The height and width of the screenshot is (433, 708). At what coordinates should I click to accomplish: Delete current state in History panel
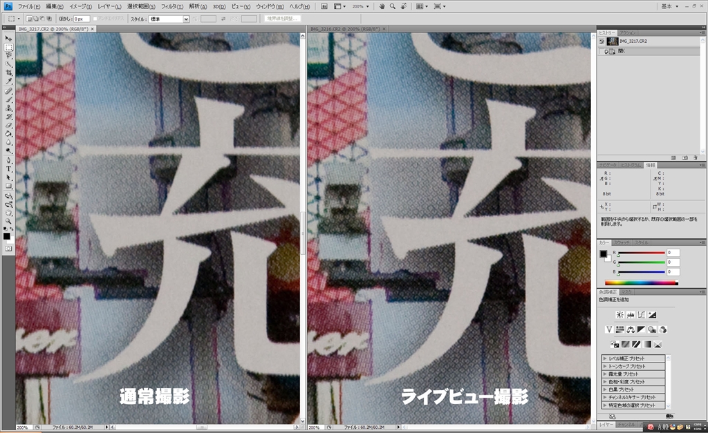point(696,158)
